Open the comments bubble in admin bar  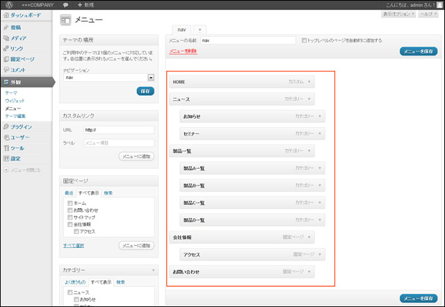65,5
